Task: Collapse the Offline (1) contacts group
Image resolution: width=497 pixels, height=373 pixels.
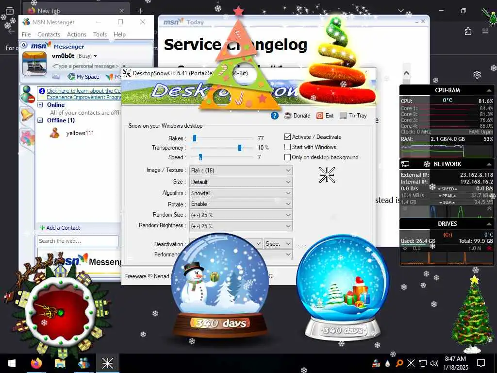Action: (x=40, y=120)
